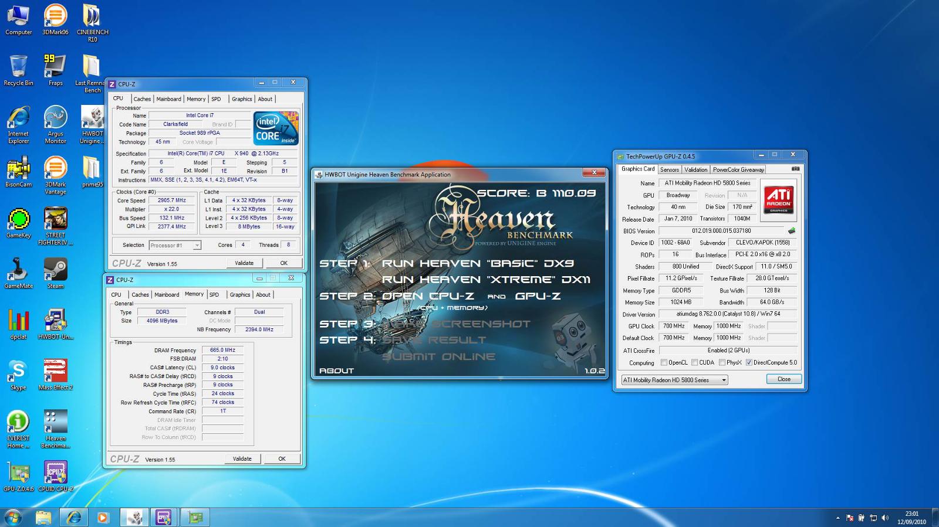Toggle the PhysX checkbox in GPU-Z

coord(722,362)
